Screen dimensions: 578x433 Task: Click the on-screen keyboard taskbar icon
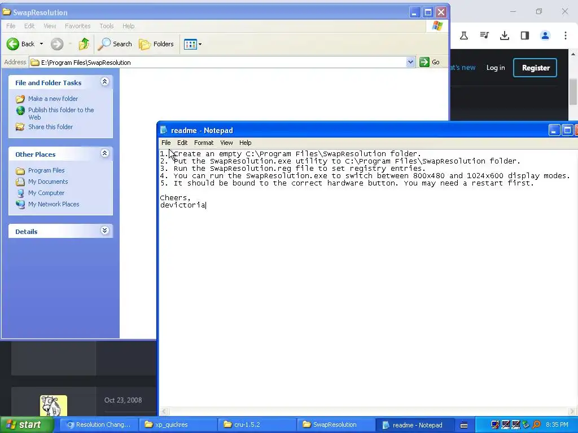[464, 425]
